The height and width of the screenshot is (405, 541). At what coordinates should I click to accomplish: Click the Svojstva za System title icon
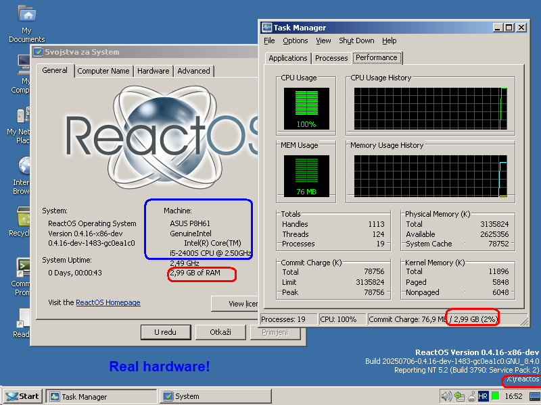click(38, 52)
